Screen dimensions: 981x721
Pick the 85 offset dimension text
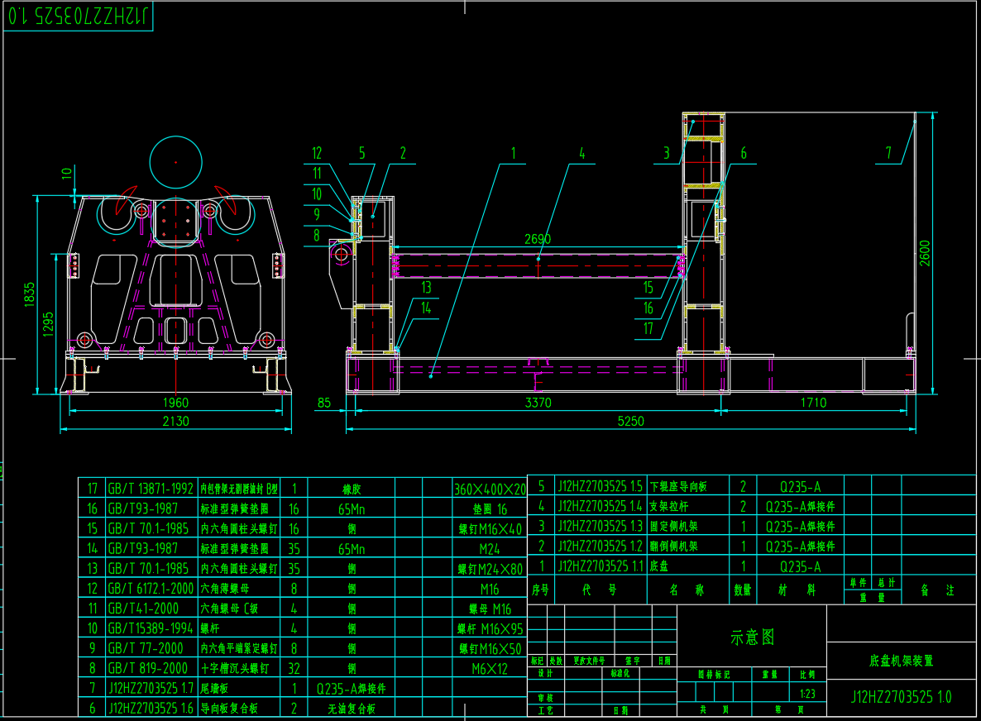324,403
